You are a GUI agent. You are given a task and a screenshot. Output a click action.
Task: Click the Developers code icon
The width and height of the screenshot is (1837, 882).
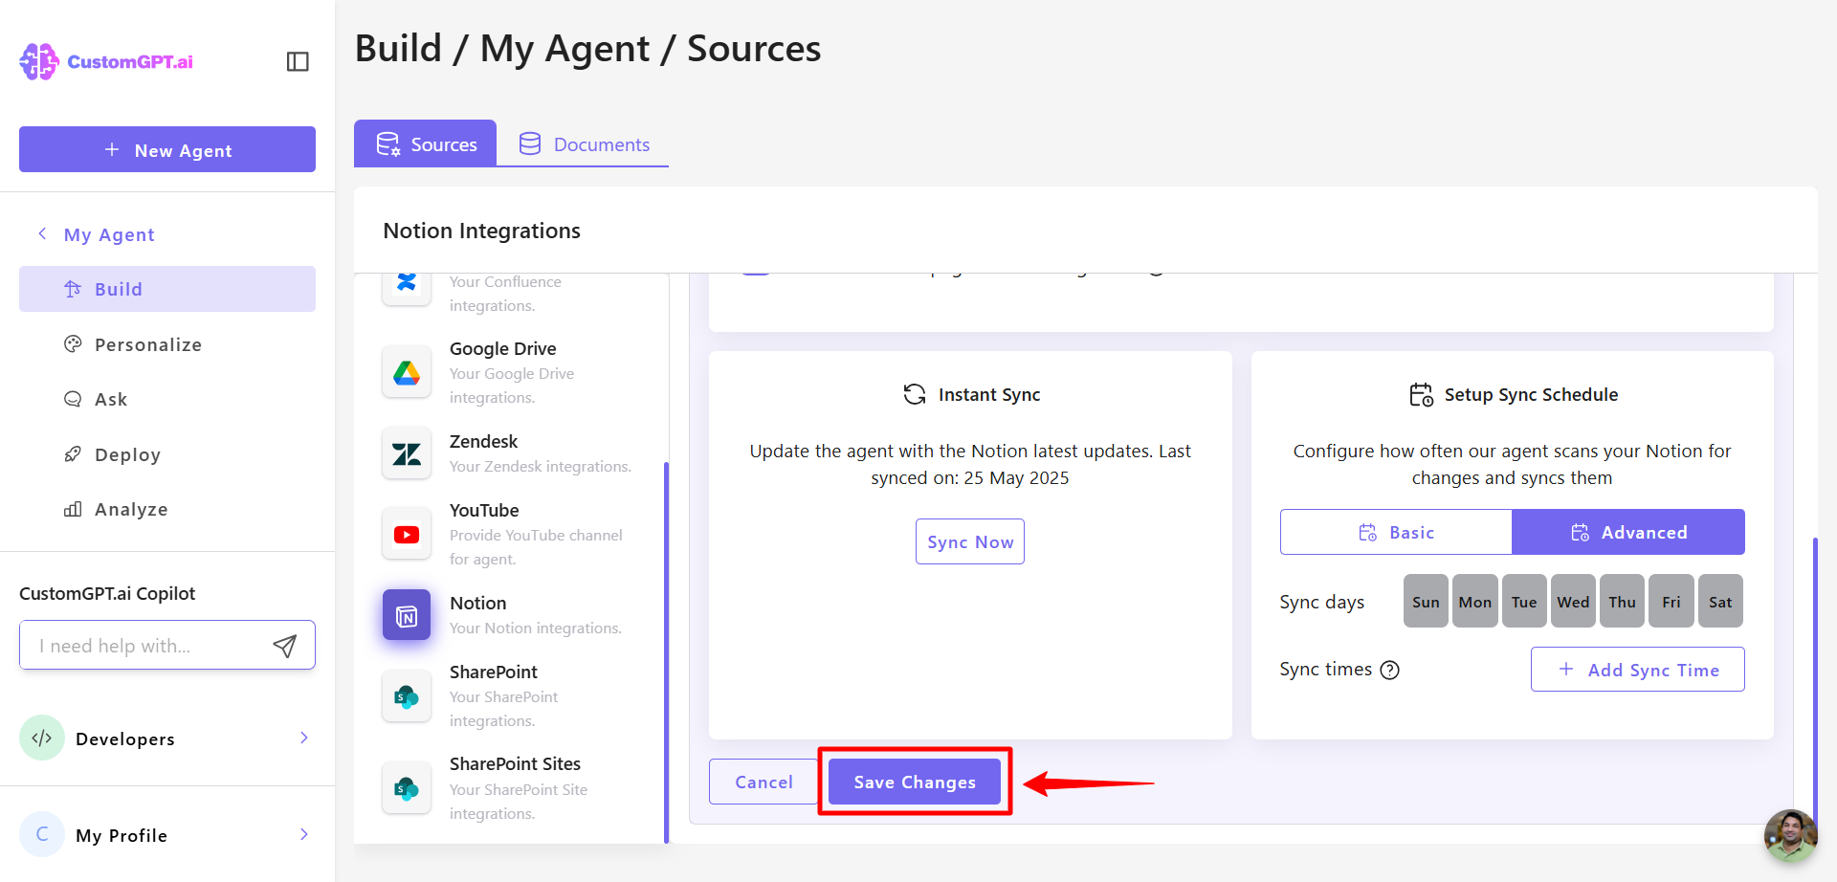tap(42, 738)
